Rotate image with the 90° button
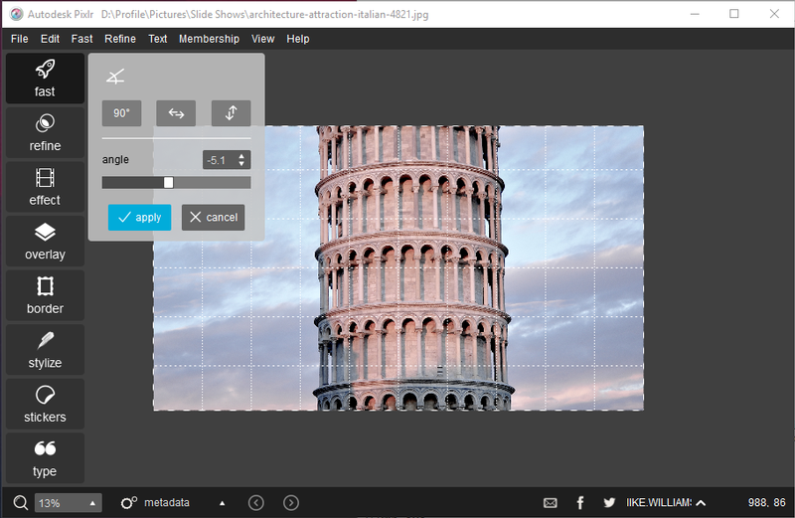 tap(121, 113)
